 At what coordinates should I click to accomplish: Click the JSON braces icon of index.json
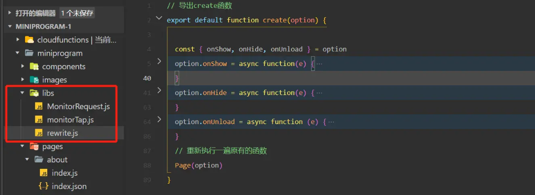tap(44, 186)
